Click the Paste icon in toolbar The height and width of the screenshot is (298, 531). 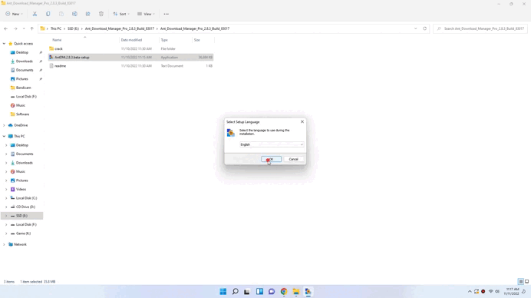click(61, 14)
